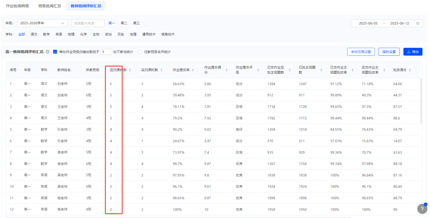Click the scan count threshold input field
This screenshot has width=430, height=218.
[106, 52]
